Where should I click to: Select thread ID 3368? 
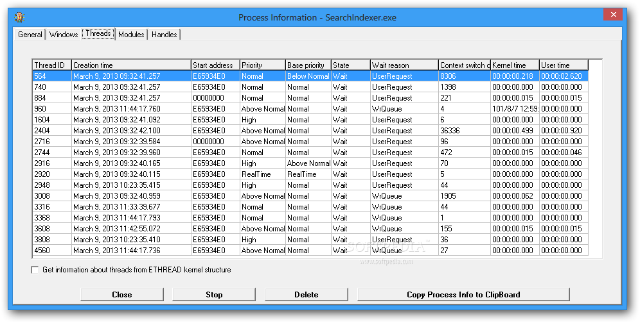tap(310, 217)
